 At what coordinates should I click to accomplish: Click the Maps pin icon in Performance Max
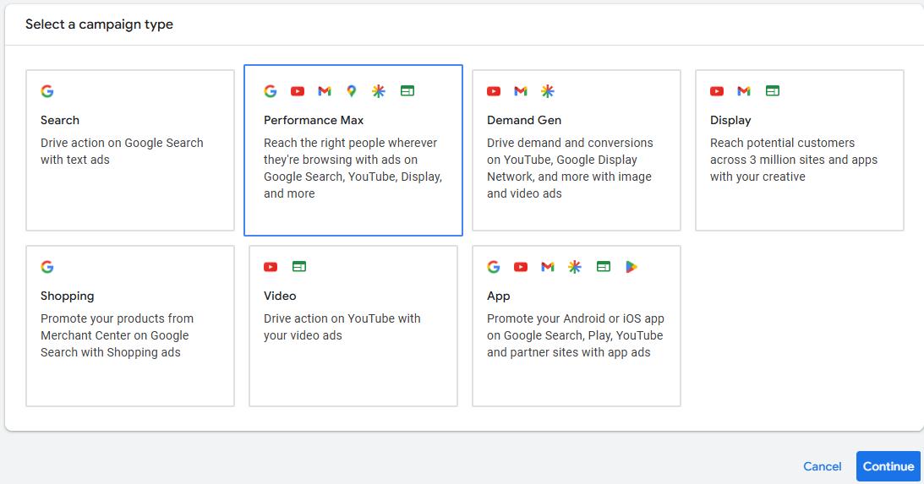tap(352, 91)
